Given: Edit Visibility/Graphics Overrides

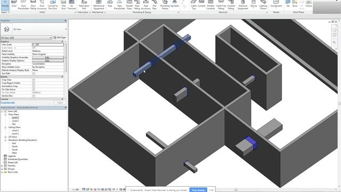Looking at the screenshot, I should click(48, 58).
